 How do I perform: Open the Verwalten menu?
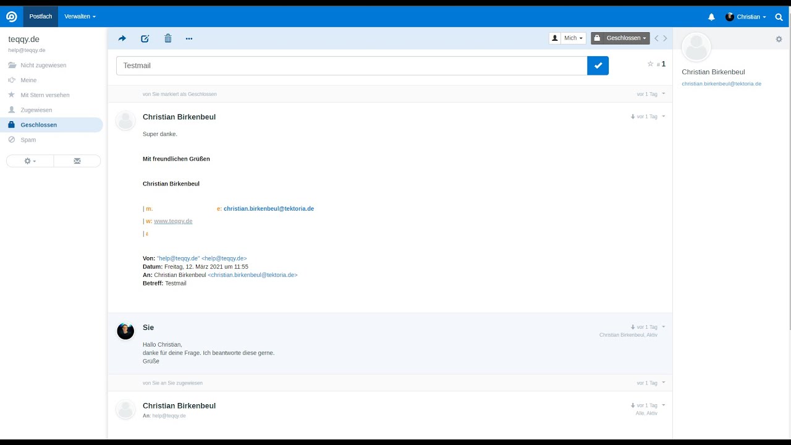(80, 17)
